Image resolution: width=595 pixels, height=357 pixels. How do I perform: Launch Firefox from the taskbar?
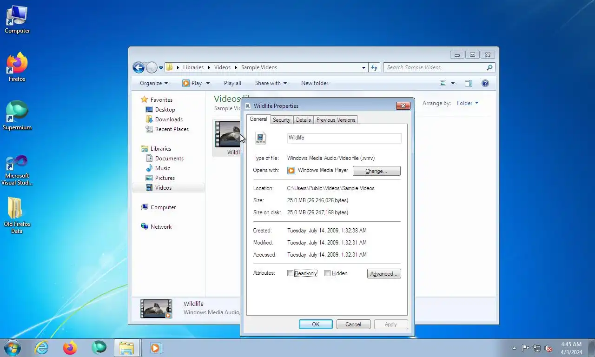[70, 348]
